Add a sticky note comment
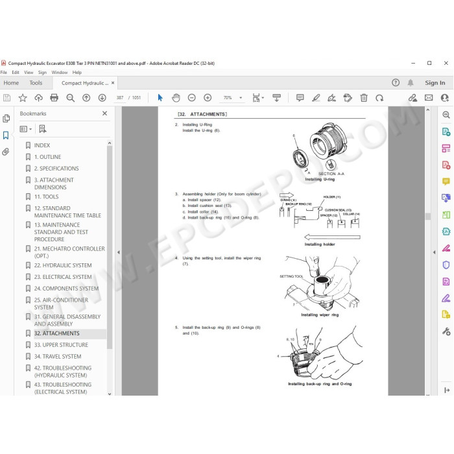 pyautogui.click(x=300, y=98)
